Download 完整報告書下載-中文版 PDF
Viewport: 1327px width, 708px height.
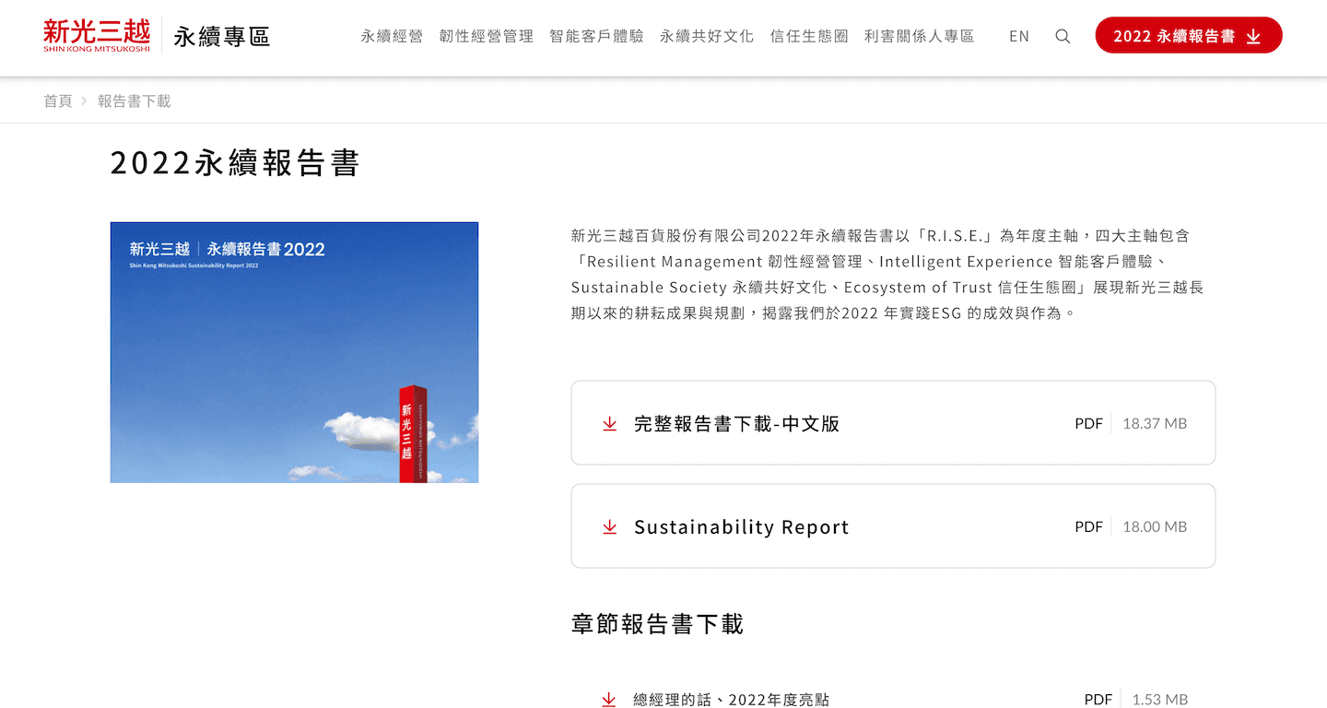[893, 423]
